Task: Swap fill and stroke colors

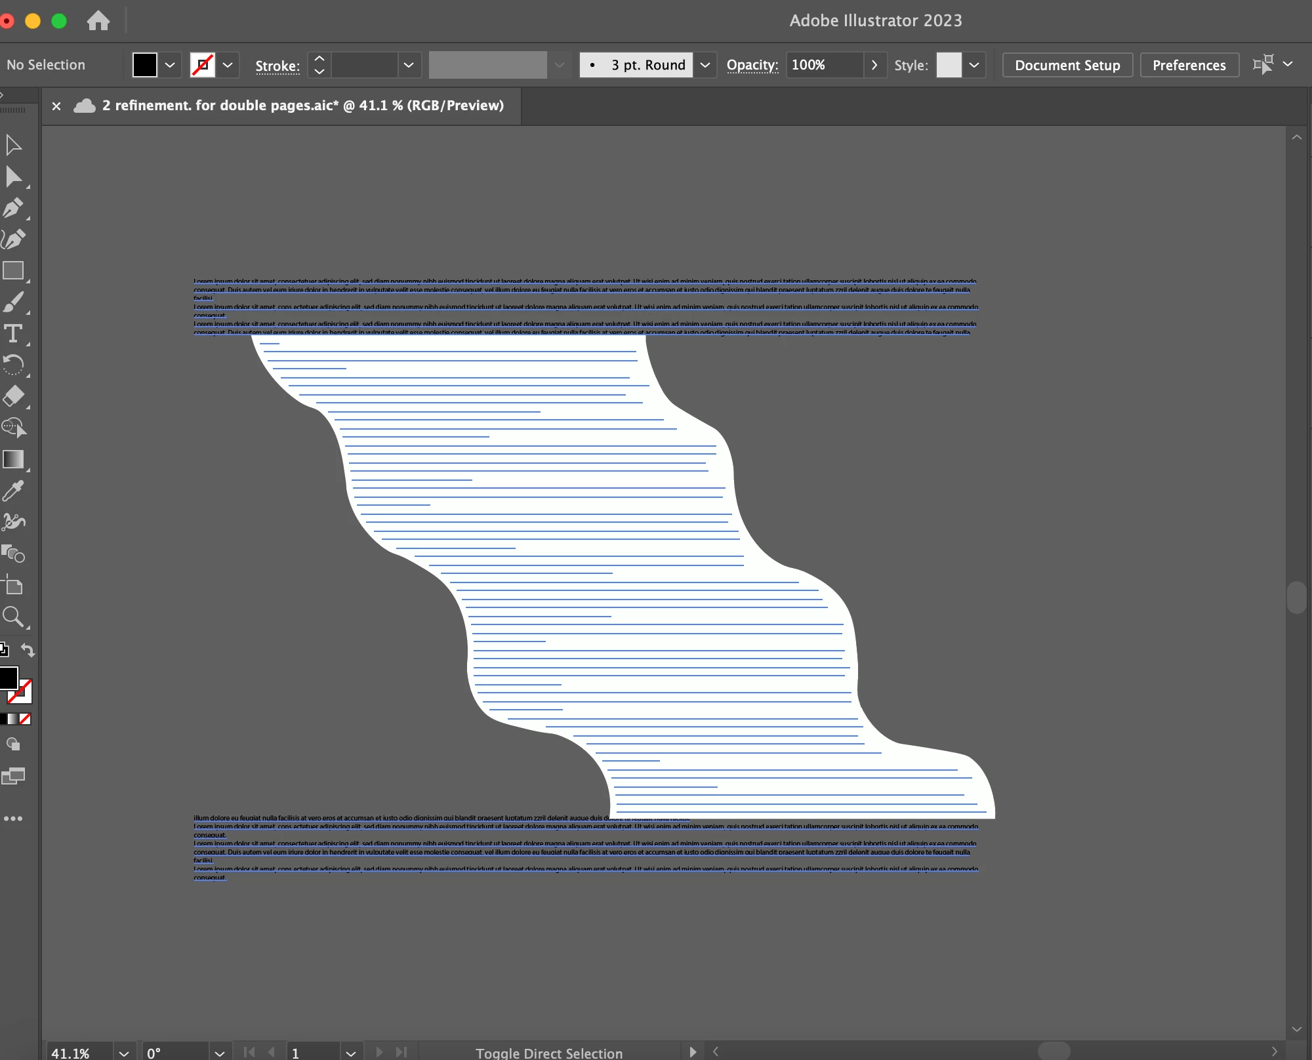Action: coord(28,650)
